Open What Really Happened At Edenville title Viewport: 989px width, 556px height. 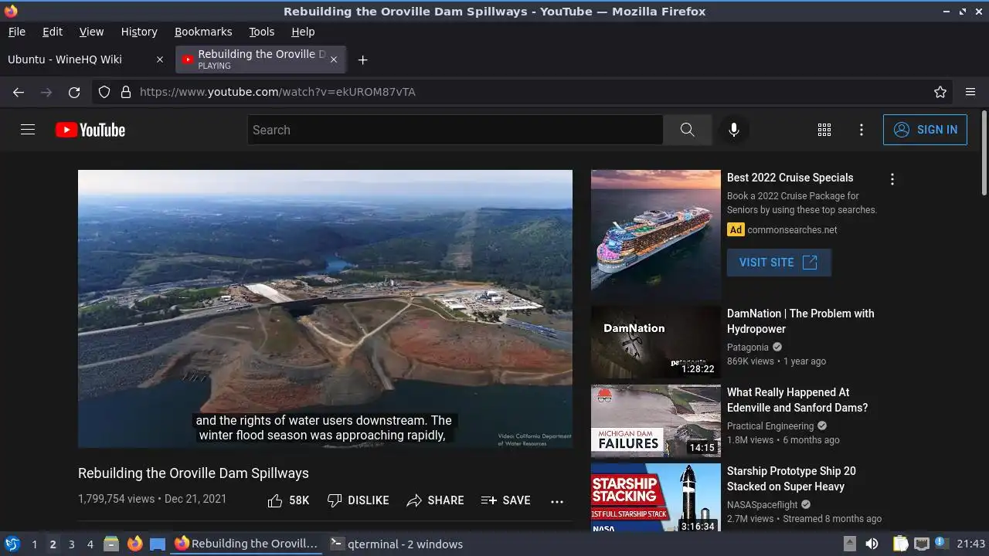(x=797, y=400)
